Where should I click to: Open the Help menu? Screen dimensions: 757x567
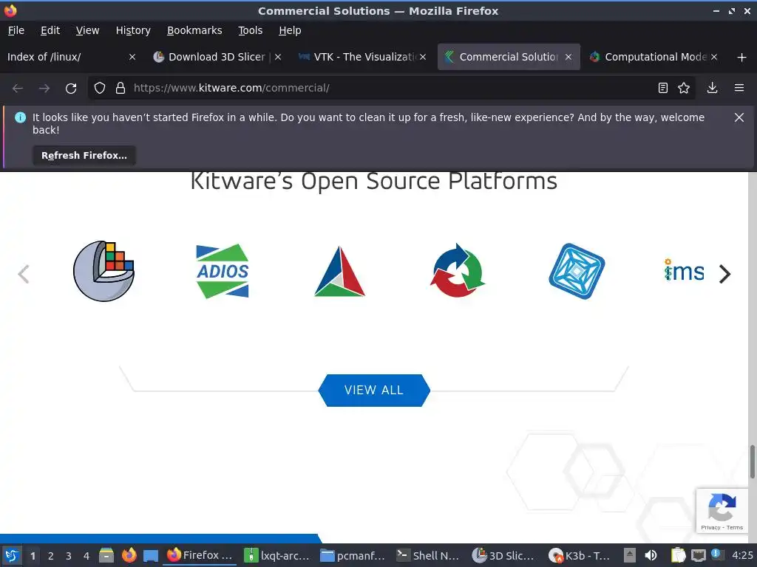coord(290,30)
